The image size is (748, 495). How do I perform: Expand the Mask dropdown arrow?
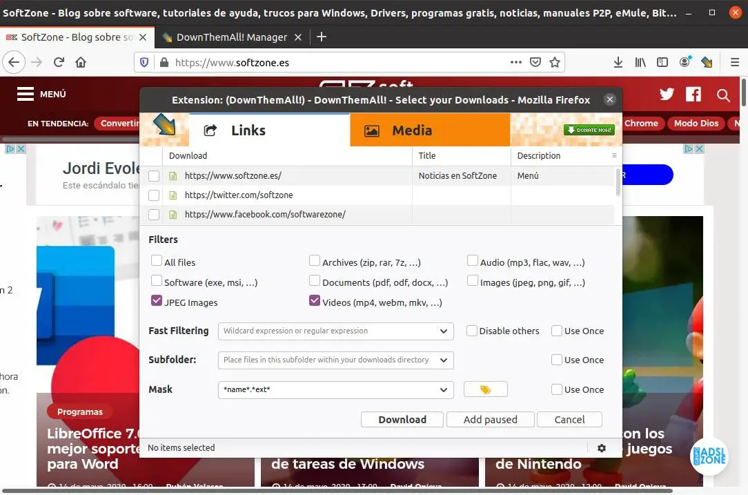(x=444, y=390)
